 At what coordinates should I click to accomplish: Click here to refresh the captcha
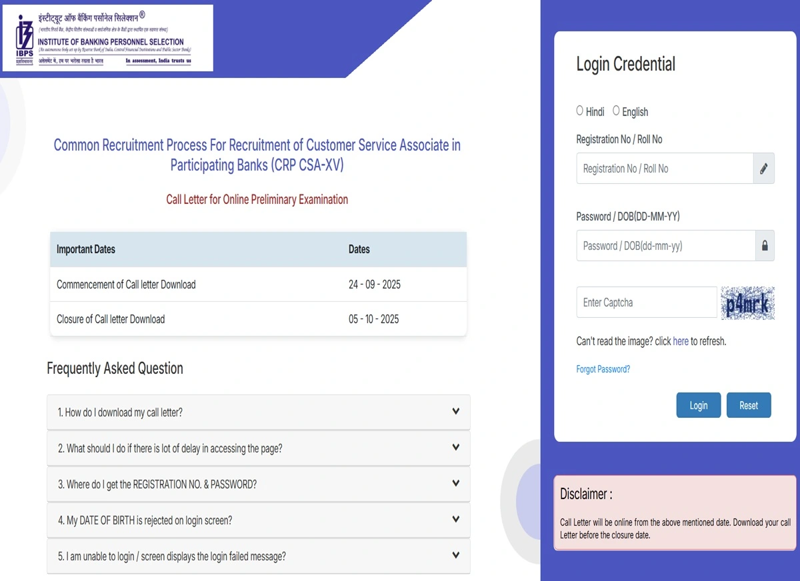681,341
